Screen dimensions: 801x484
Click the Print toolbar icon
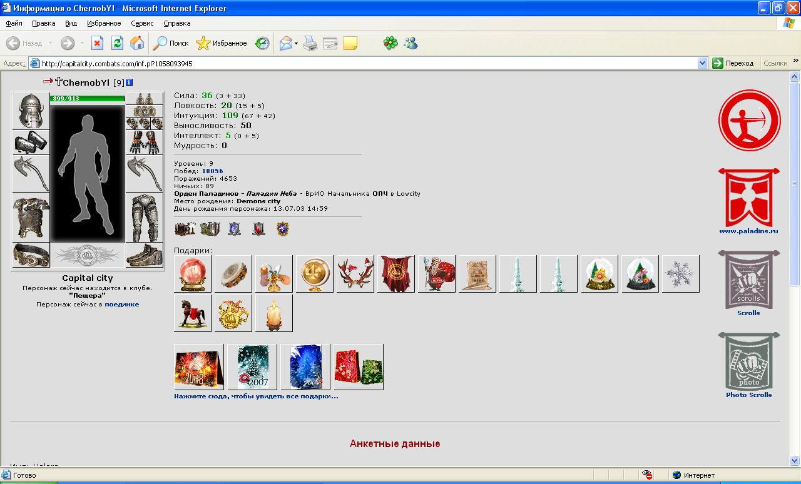click(x=310, y=43)
